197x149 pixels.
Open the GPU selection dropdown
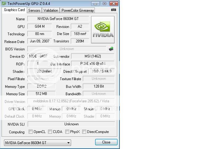[37, 143]
